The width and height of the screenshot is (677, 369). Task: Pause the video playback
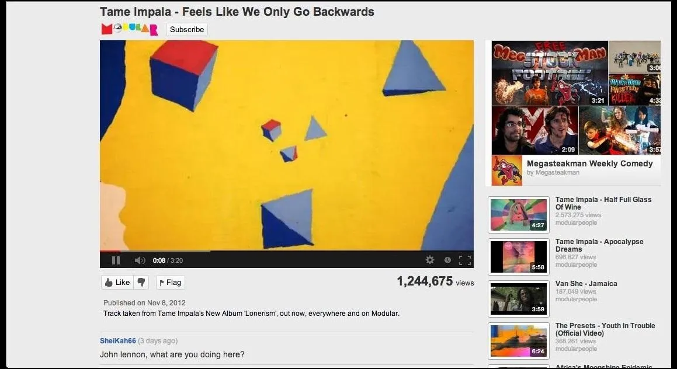tap(116, 260)
